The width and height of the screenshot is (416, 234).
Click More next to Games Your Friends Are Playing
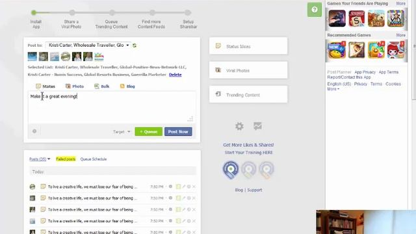coord(400,3)
